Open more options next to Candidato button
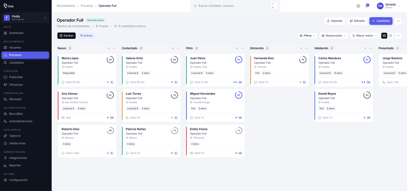 398,21
